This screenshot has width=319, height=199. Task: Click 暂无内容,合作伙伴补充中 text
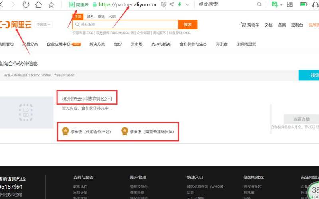pos(87,108)
